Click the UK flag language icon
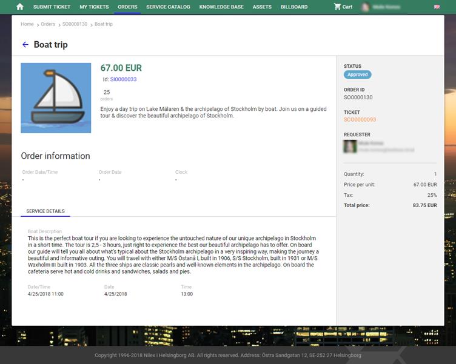 tap(437, 7)
